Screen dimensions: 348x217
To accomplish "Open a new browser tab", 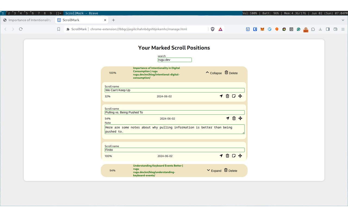I will point(113,20).
